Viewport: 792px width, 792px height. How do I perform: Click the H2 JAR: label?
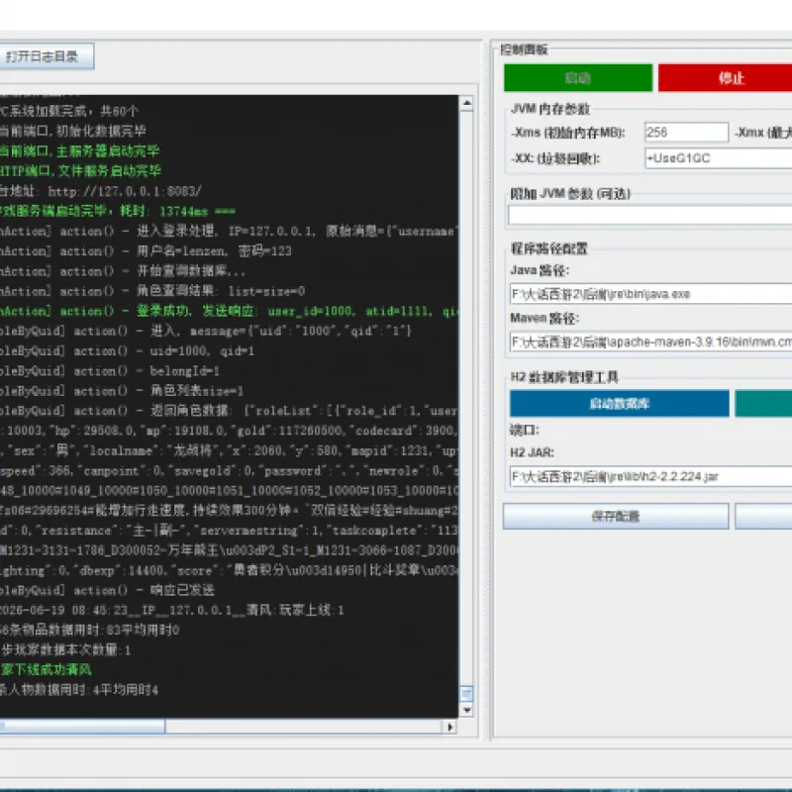[x=532, y=452]
